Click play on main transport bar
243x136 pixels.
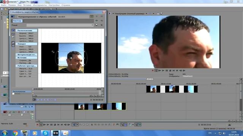48,125
